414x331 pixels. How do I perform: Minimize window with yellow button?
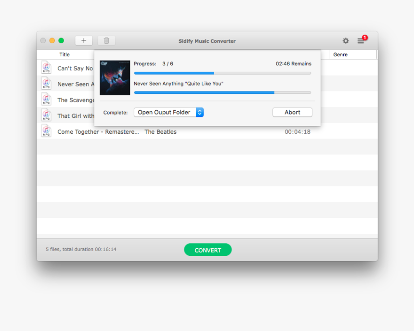tap(52, 40)
